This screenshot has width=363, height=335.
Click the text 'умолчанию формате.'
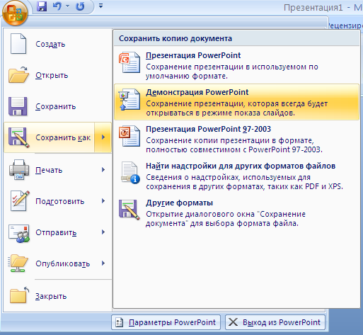pos(187,76)
